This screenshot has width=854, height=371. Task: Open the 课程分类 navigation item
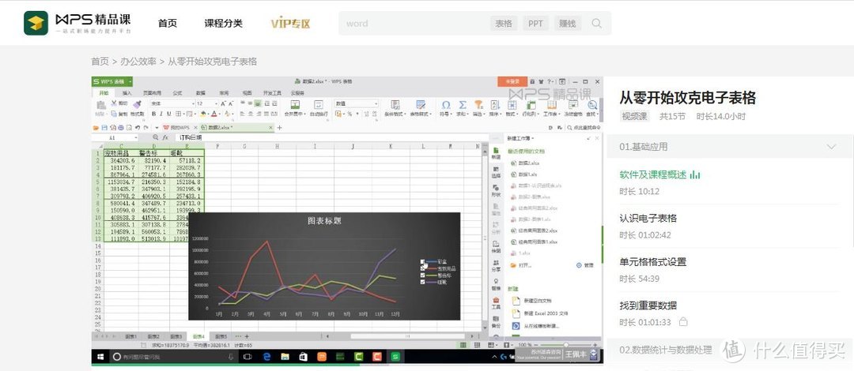point(223,24)
